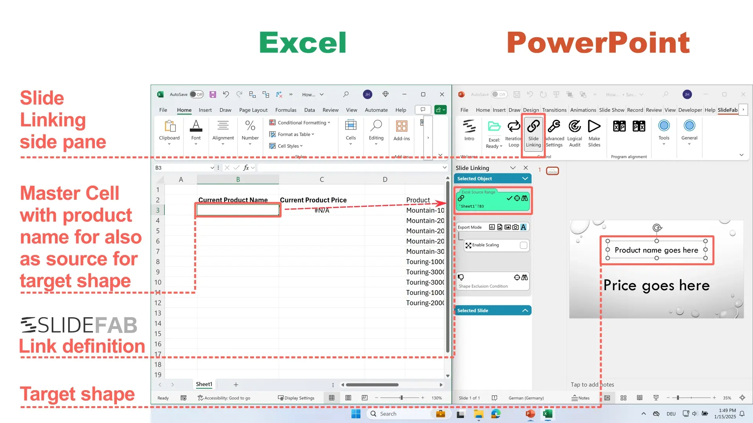753x423 pixels.
Task: Open PowerPoint Developer tab
Action: click(x=690, y=110)
